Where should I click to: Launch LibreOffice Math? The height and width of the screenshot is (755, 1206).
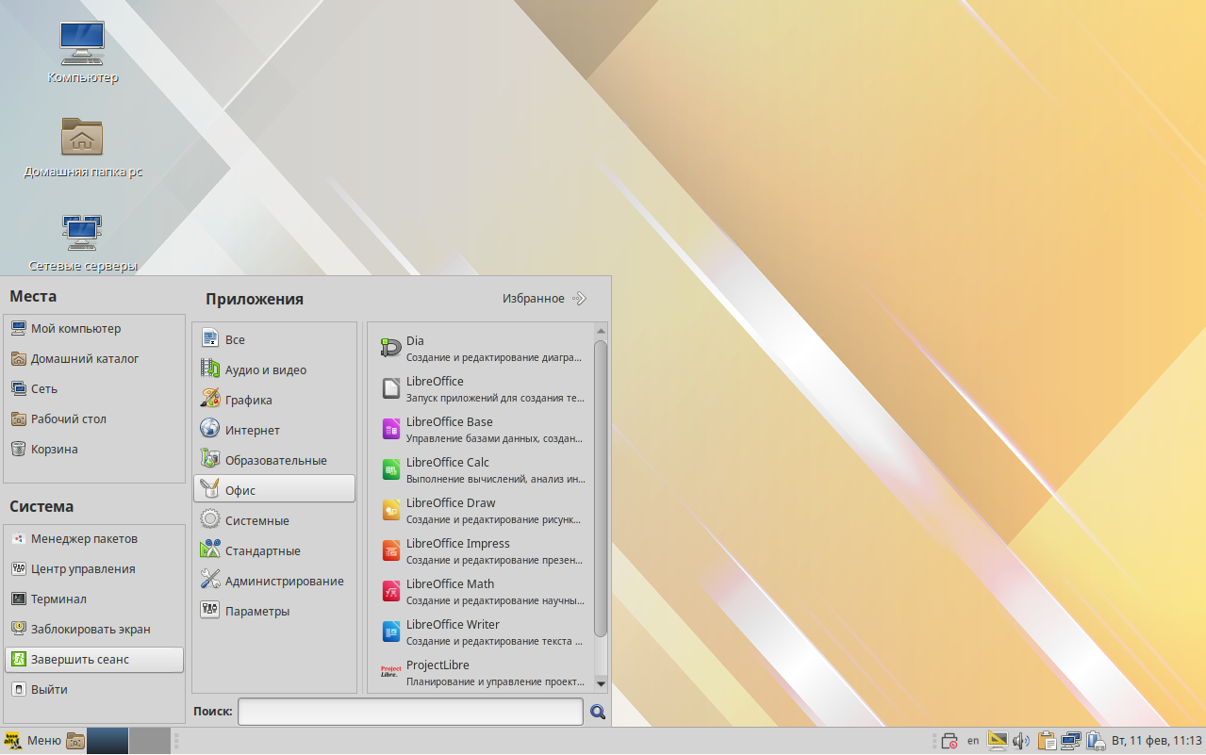(x=483, y=591)
